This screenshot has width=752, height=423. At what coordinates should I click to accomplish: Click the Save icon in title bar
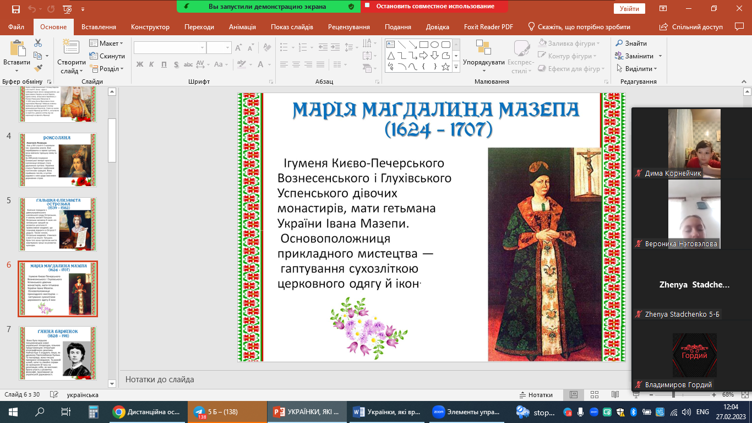(x=15, y=9)
